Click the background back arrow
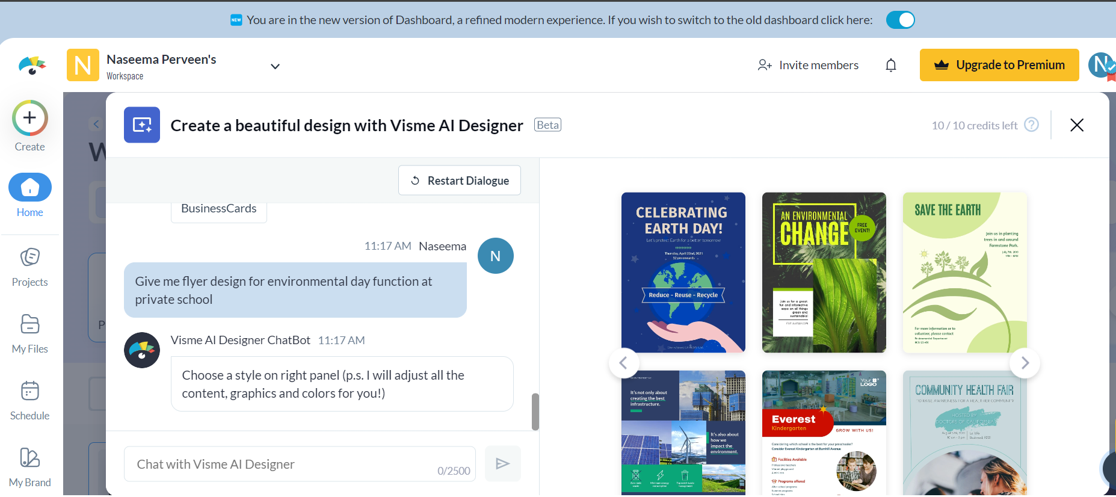The height and width of the screenshot is (497, 1116). click(x=96, y=124)
